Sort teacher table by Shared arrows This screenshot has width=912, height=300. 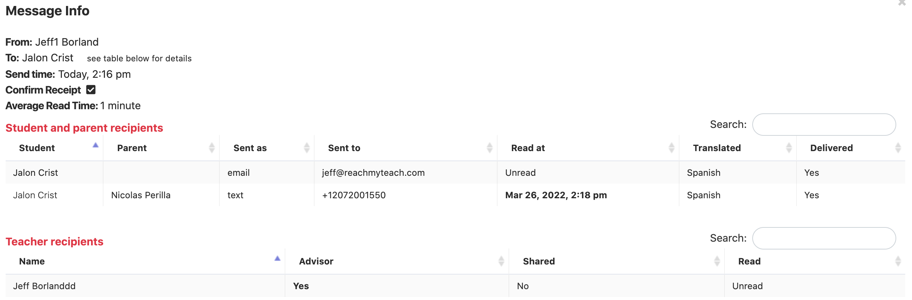[717, 261]
